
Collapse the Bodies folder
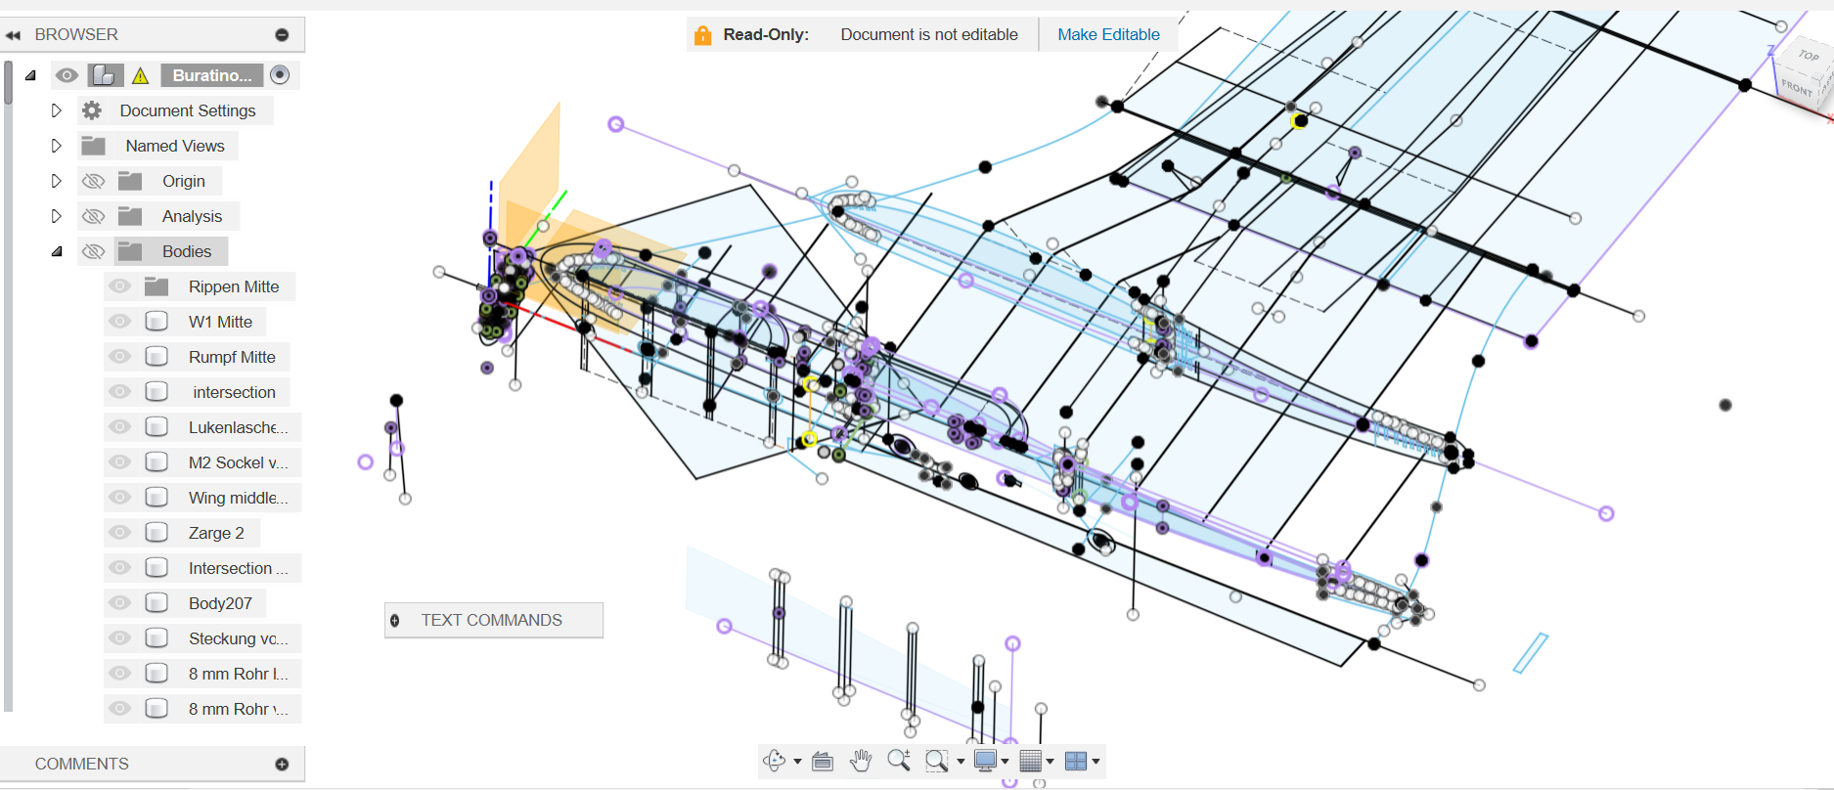click(57, 251)
